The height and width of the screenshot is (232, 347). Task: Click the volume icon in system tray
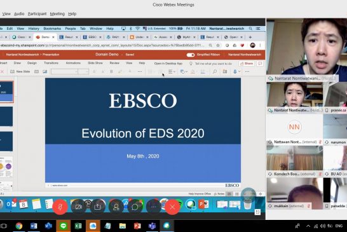pos(322,226)
